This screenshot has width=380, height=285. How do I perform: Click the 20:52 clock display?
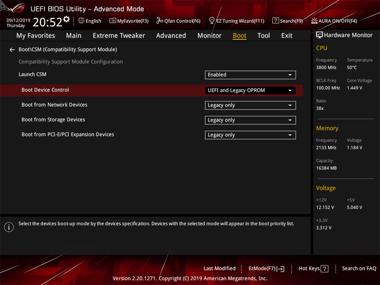(47, 22)
